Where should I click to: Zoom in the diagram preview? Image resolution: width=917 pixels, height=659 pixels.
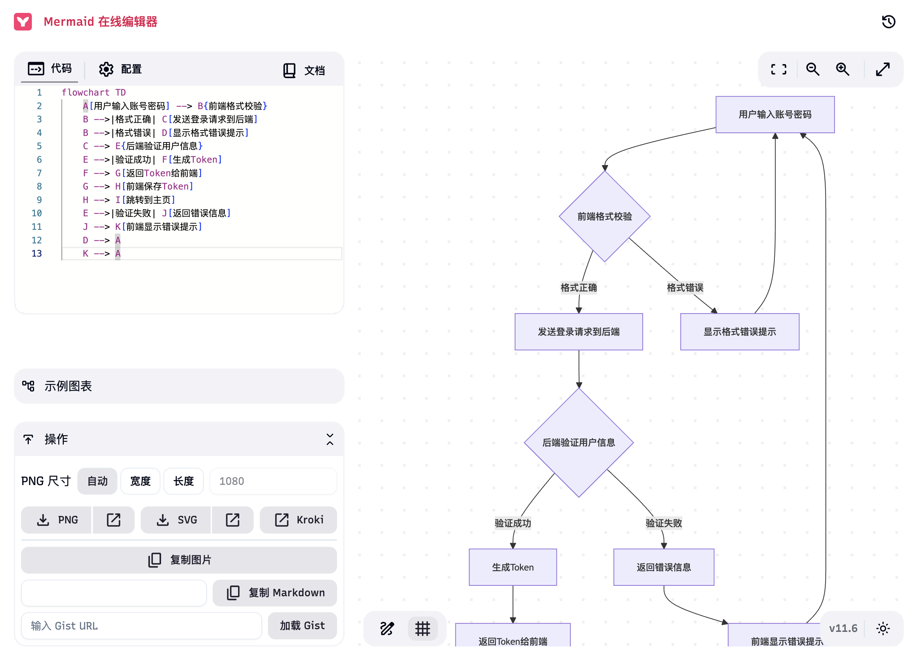point(843,69)
